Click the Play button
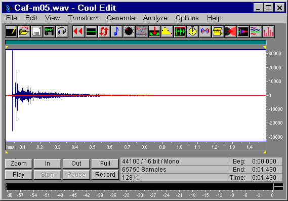 pyautogui.click(x=19, y=175)
